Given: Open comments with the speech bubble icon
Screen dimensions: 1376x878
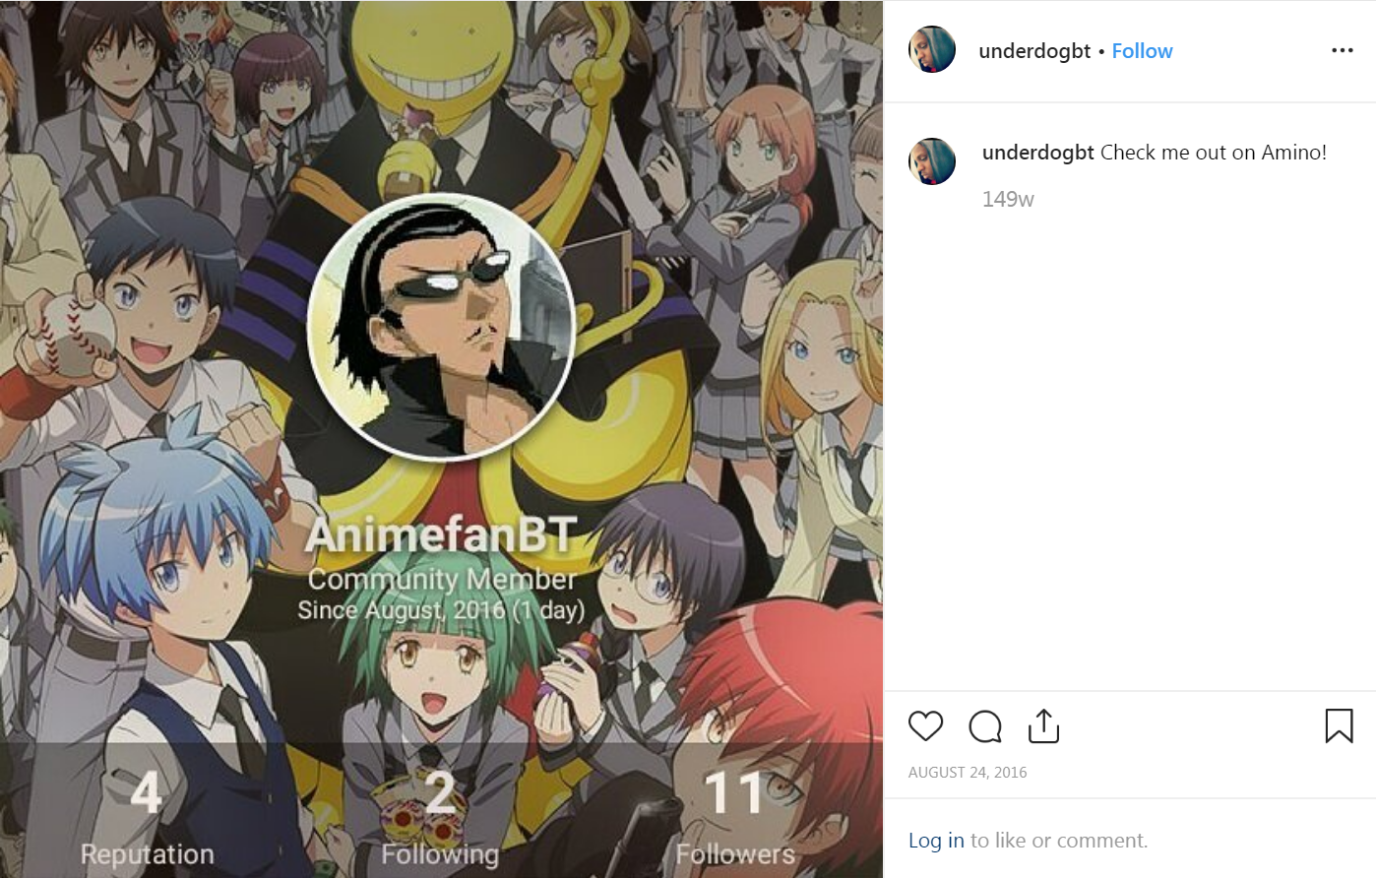Looking at the screenshot, I should click(x=985, y=726).
